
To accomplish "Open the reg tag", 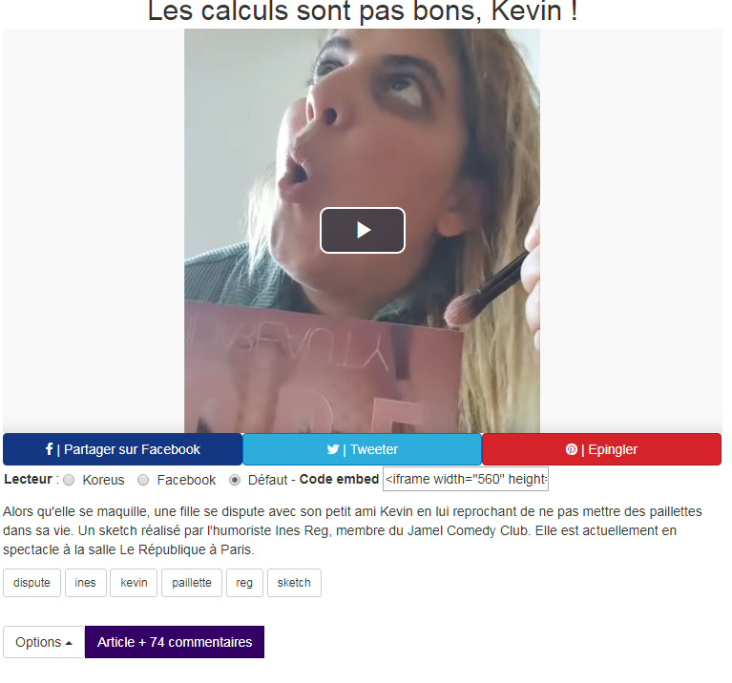I will [x=244, y=583].
